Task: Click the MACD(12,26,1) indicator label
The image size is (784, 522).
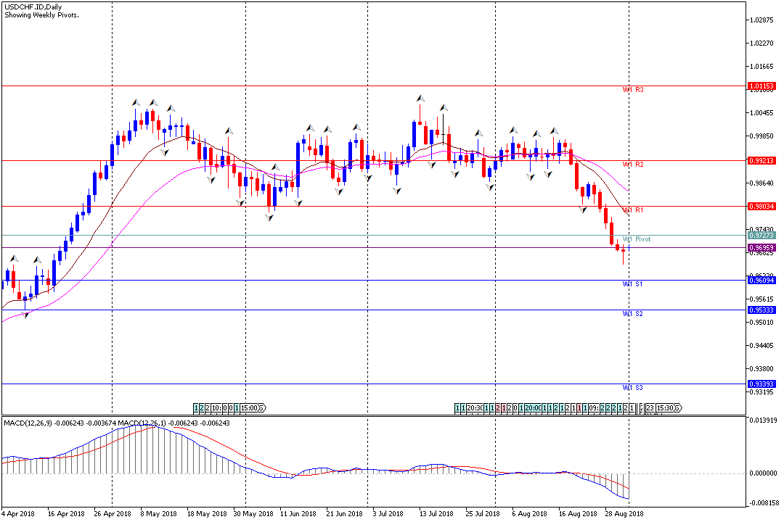Action: (142, 423)
